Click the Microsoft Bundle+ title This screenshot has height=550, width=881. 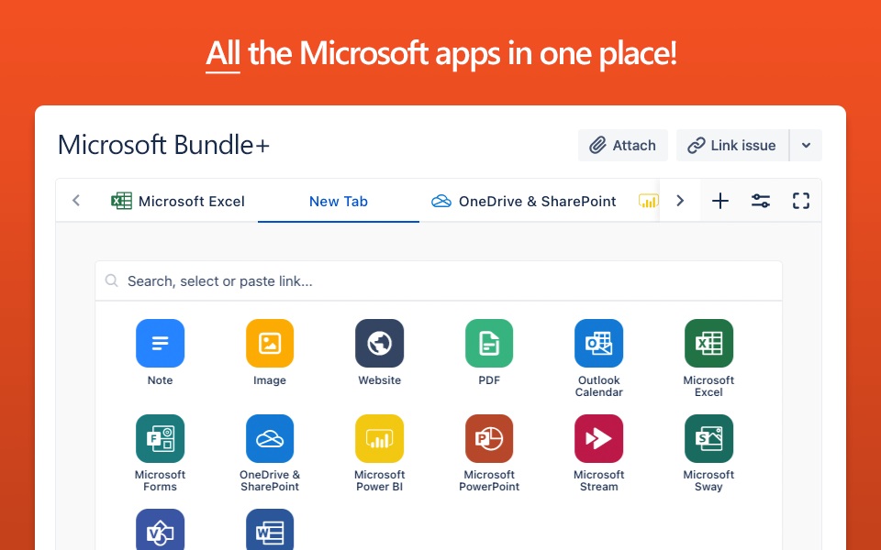click(163, 144)
